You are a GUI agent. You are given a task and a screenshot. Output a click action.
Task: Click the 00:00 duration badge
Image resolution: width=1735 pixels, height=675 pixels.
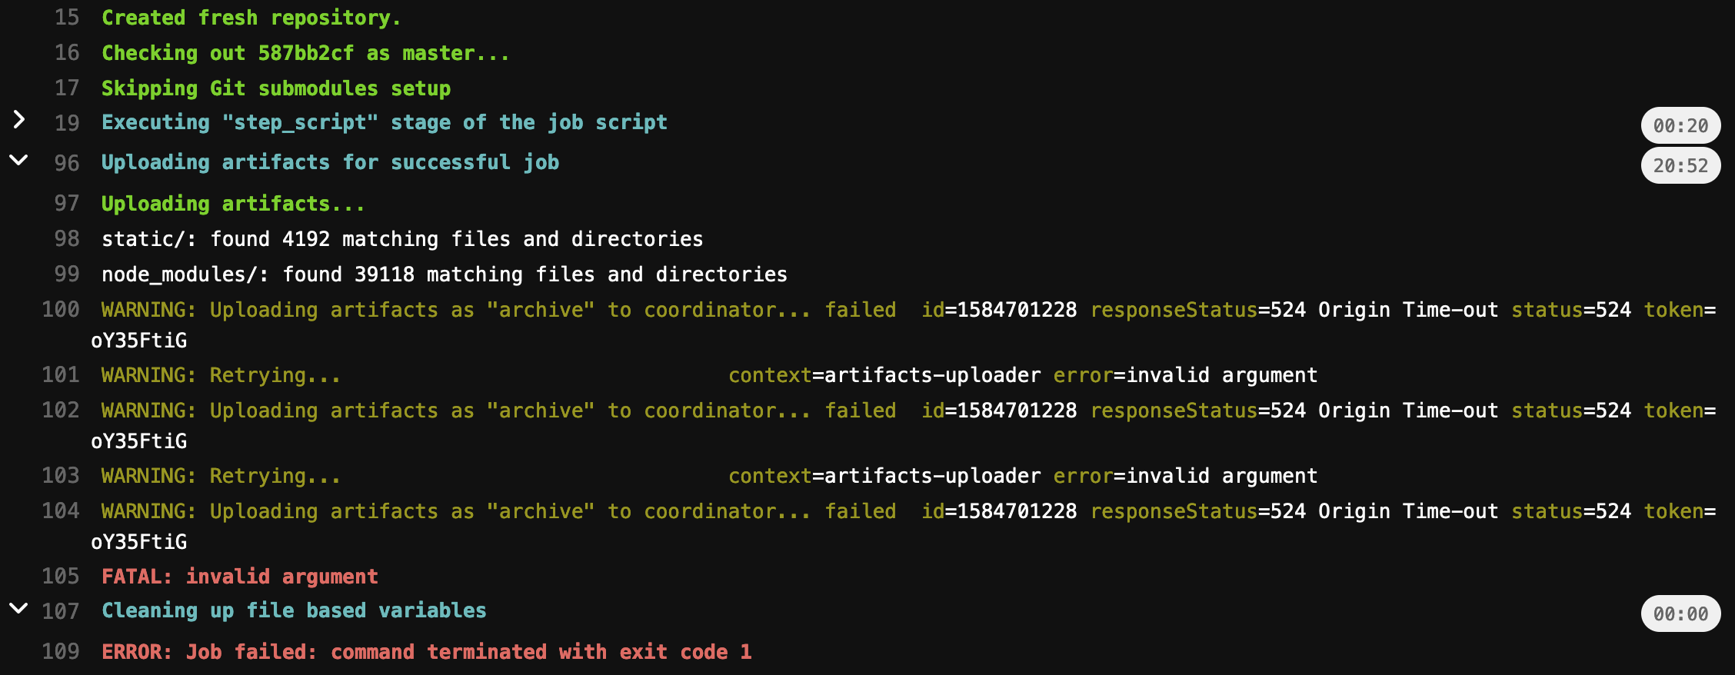point(1680,613)
